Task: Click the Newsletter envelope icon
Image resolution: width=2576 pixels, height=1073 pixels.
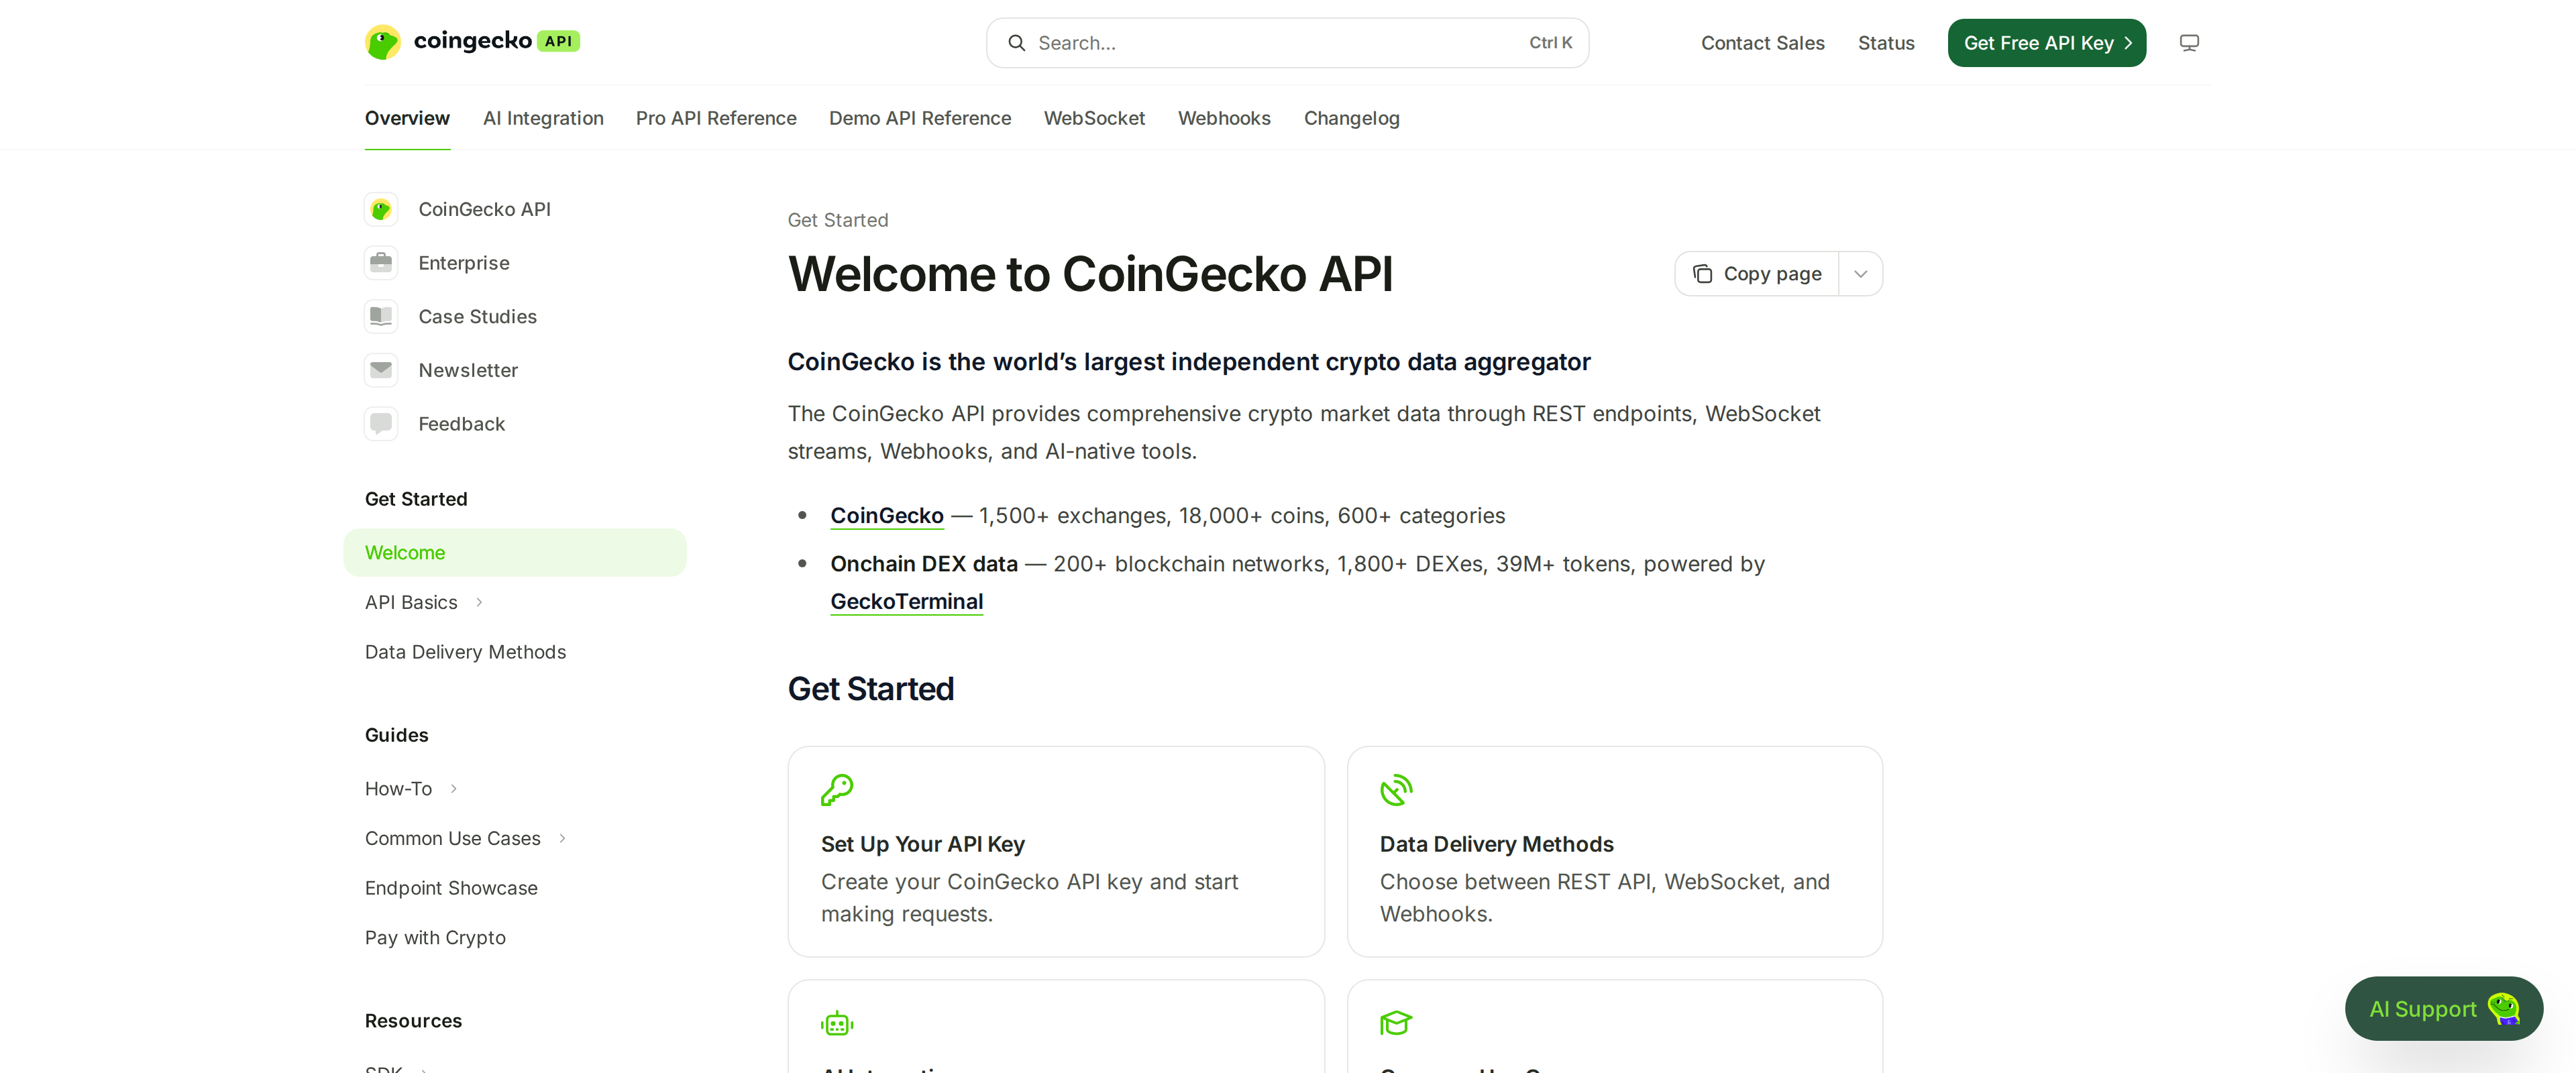Action: click(x=381, y=370)
